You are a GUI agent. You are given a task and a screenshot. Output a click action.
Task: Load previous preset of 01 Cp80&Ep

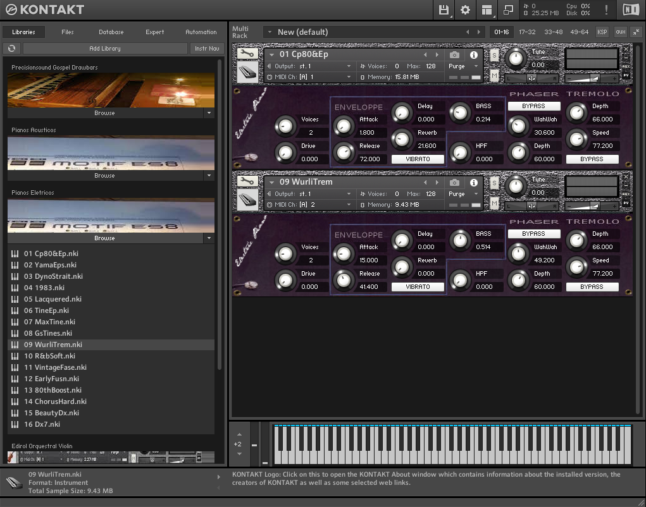[x=425, y=55]
